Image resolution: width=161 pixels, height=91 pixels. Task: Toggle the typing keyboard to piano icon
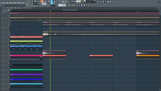click(49, 2)
